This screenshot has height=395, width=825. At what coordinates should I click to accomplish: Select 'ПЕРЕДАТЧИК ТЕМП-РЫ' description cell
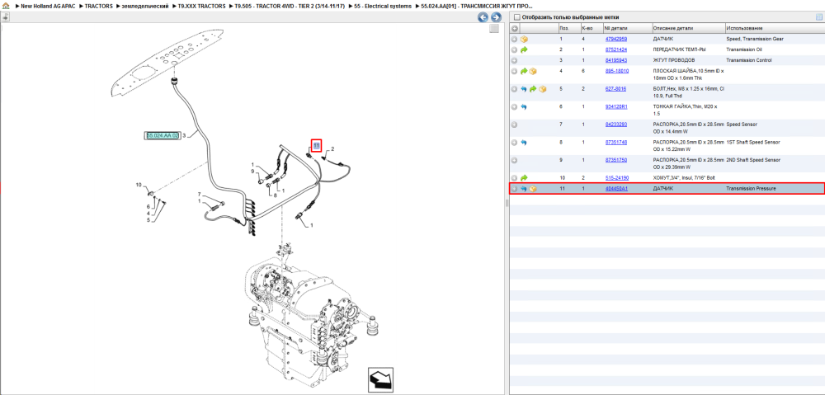tap(679, 49)
